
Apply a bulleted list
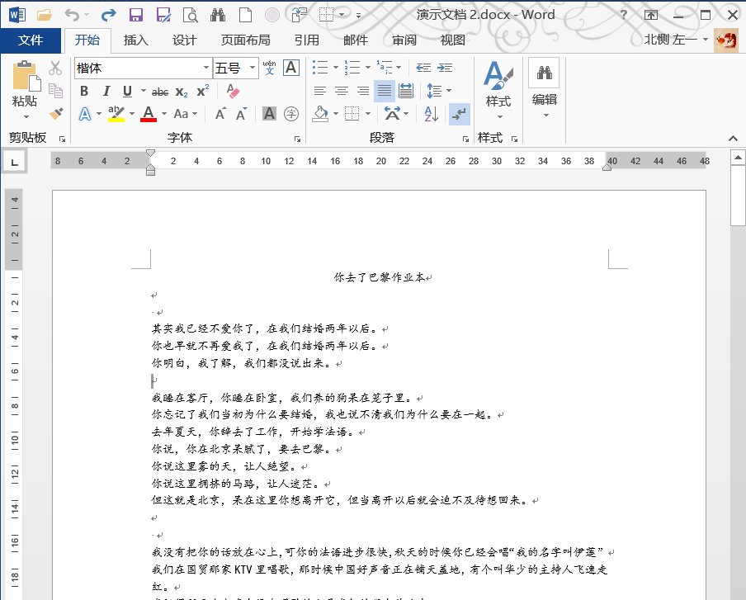tap(319, 68)
